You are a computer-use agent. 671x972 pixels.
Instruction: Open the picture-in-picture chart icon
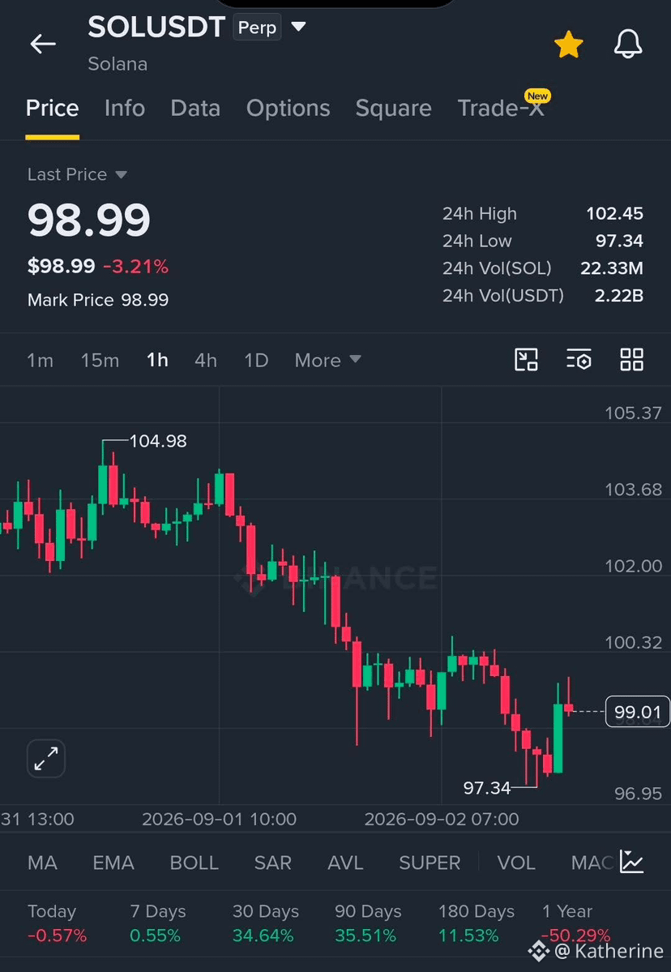(x=526, y=360)
